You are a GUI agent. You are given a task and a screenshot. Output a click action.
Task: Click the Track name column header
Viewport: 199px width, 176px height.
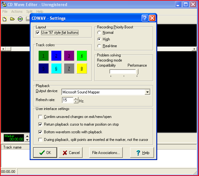pyautogui.click(x=15, y=147)
